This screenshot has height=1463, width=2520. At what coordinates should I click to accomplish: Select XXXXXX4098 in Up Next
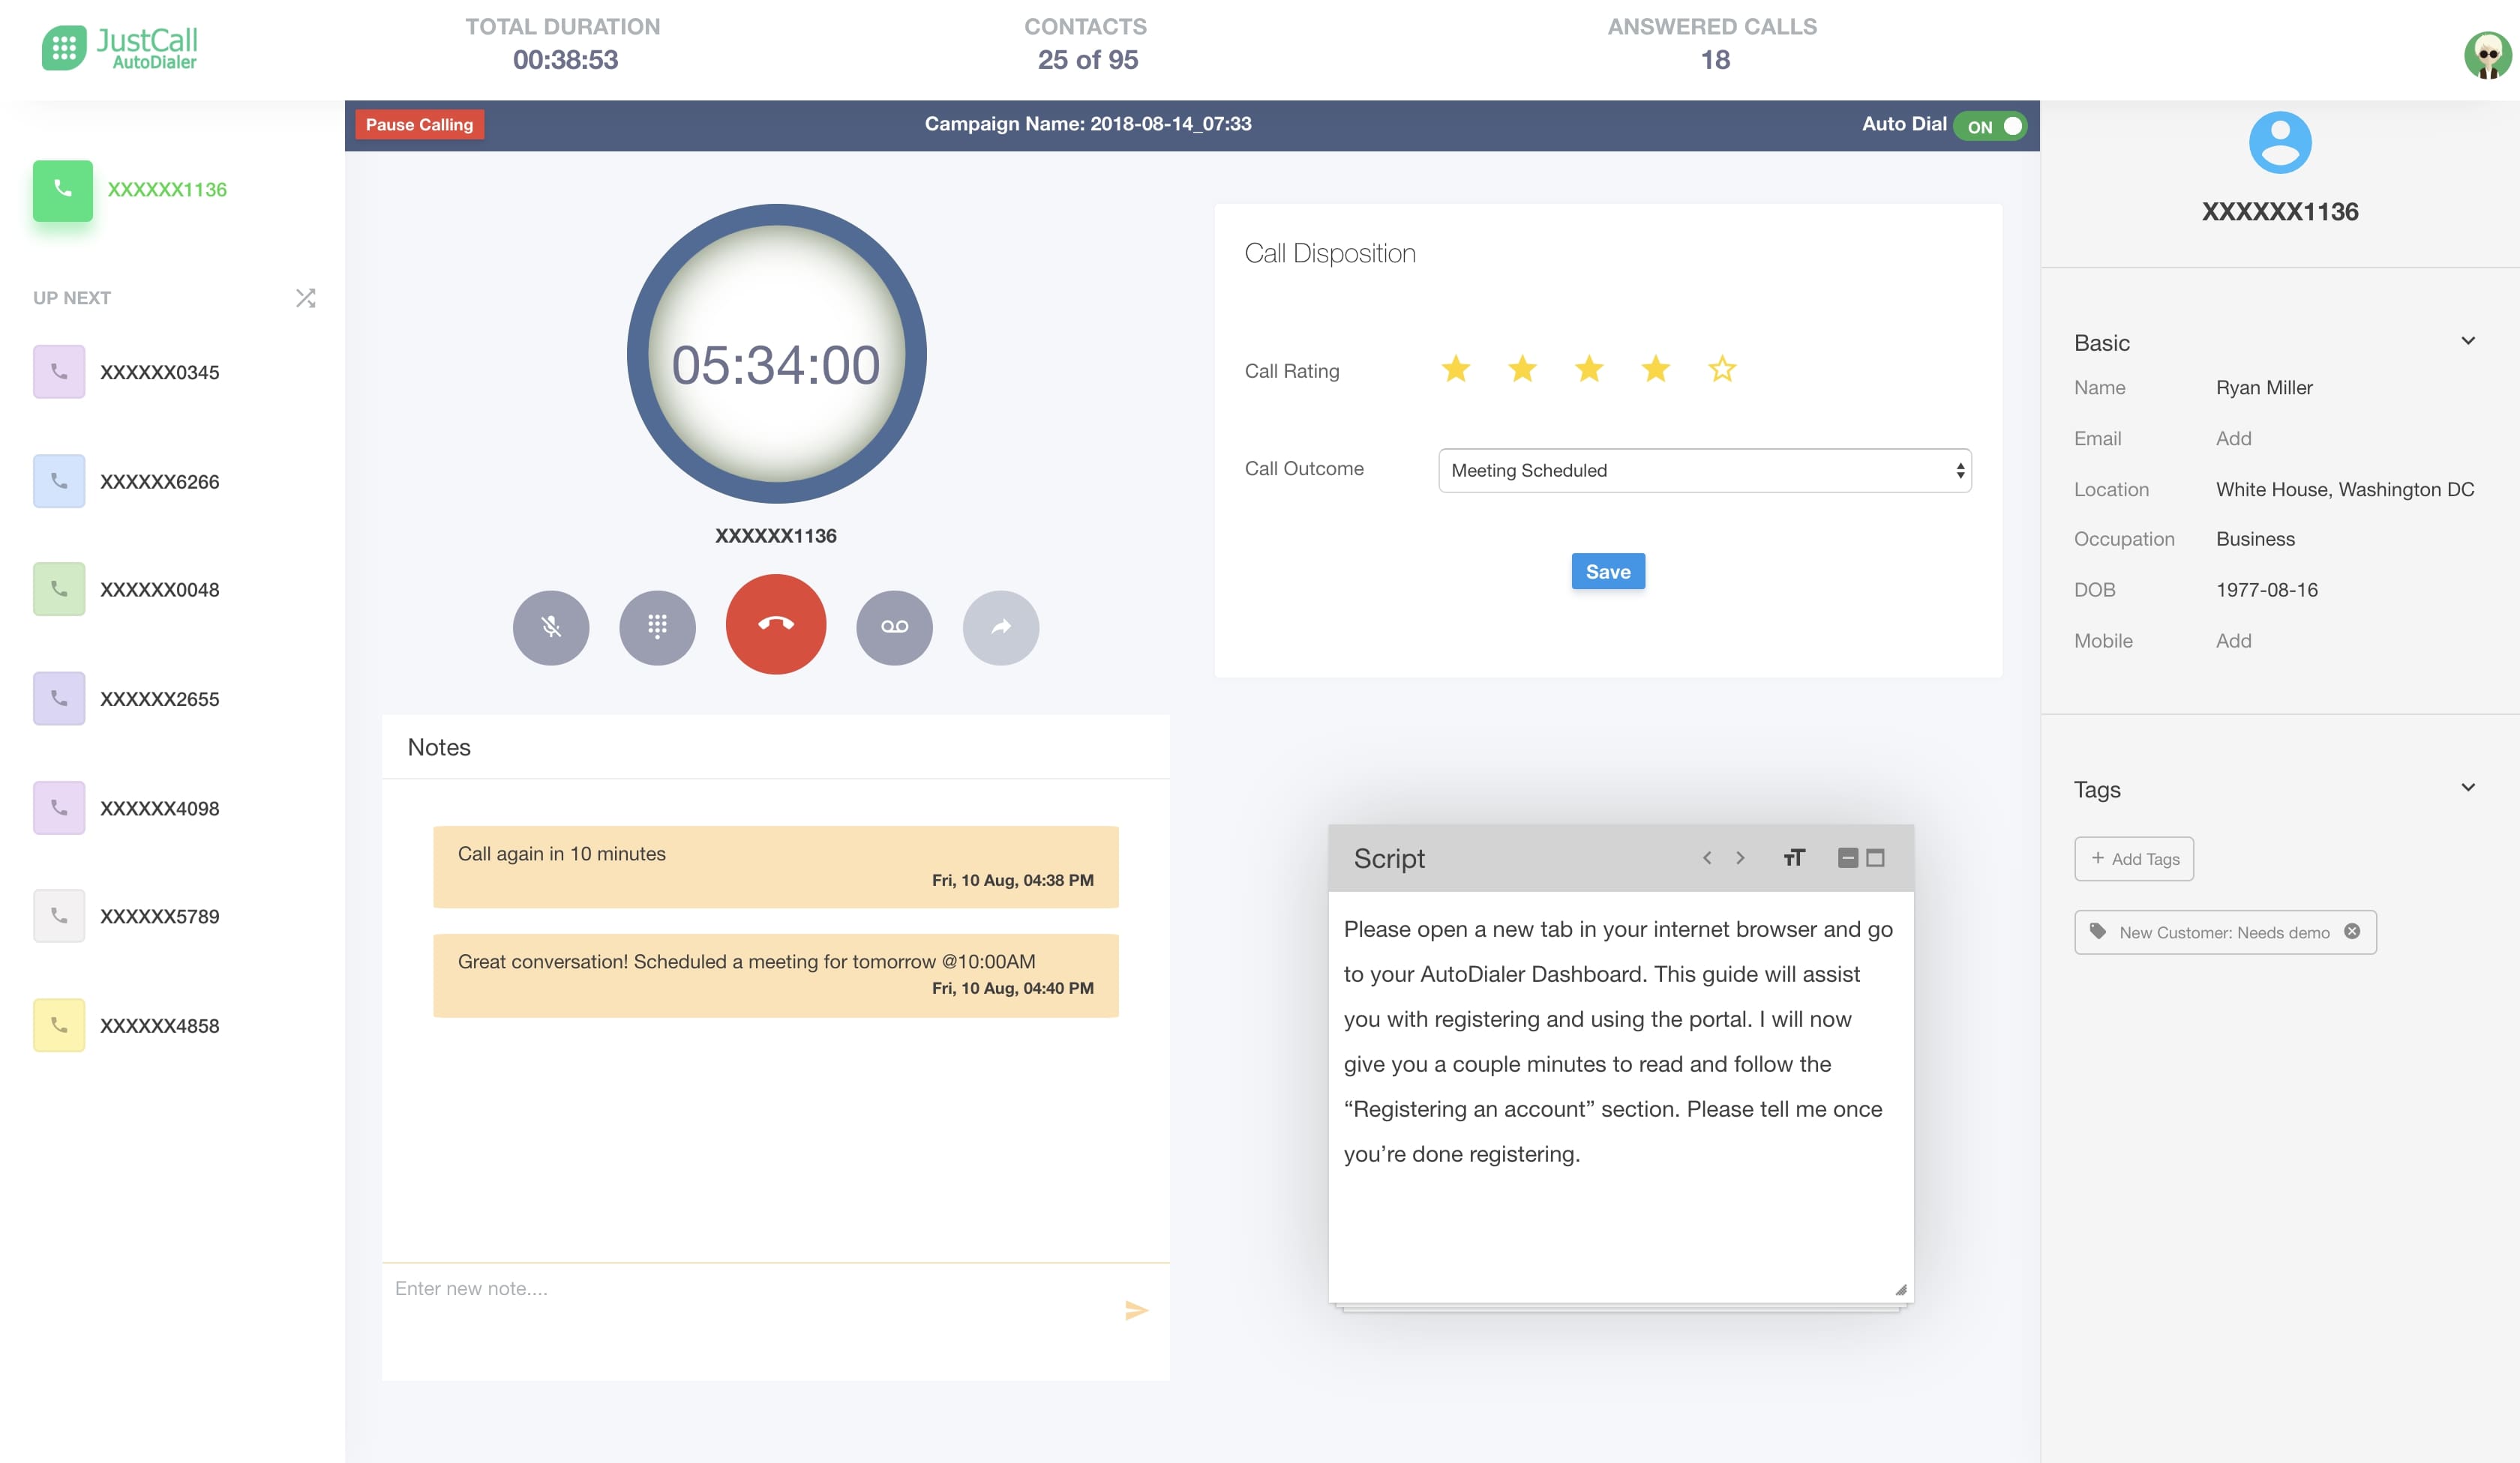(159, 807)
